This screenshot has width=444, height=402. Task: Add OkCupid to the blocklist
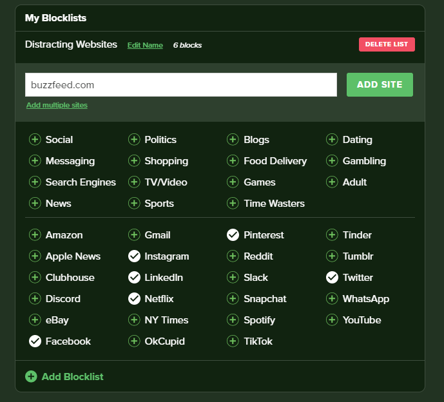click(x=134, y=341)
